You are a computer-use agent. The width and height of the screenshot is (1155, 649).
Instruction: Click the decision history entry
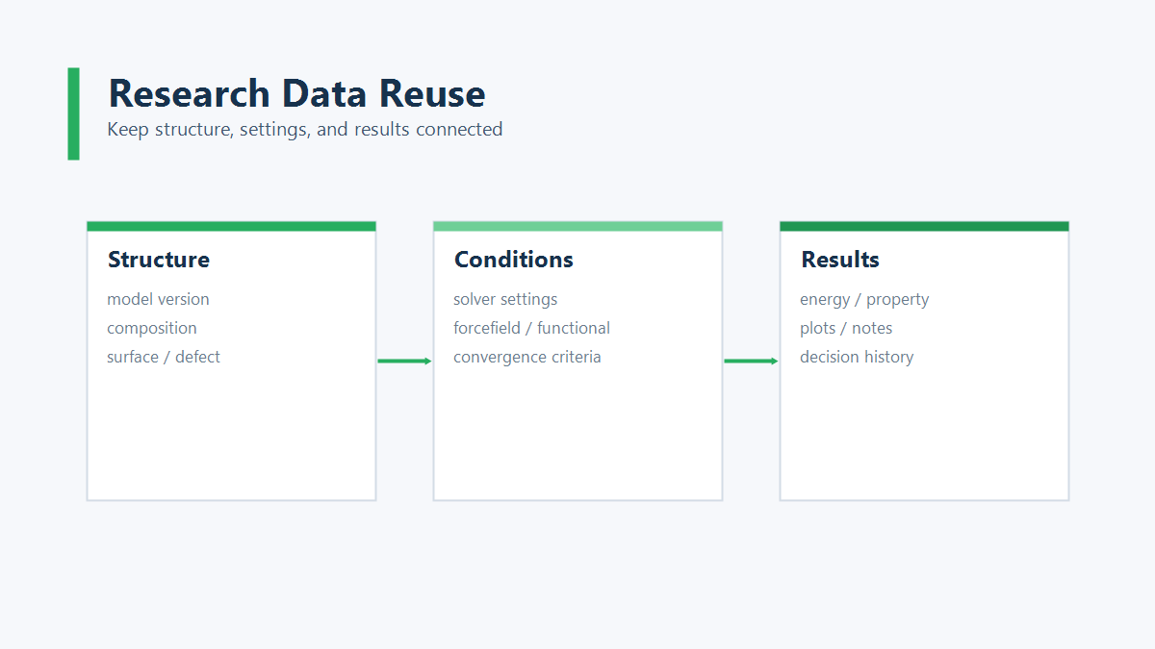857,357
